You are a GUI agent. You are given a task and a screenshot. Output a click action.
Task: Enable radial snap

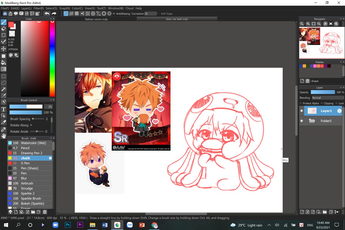tap(88, 14)
